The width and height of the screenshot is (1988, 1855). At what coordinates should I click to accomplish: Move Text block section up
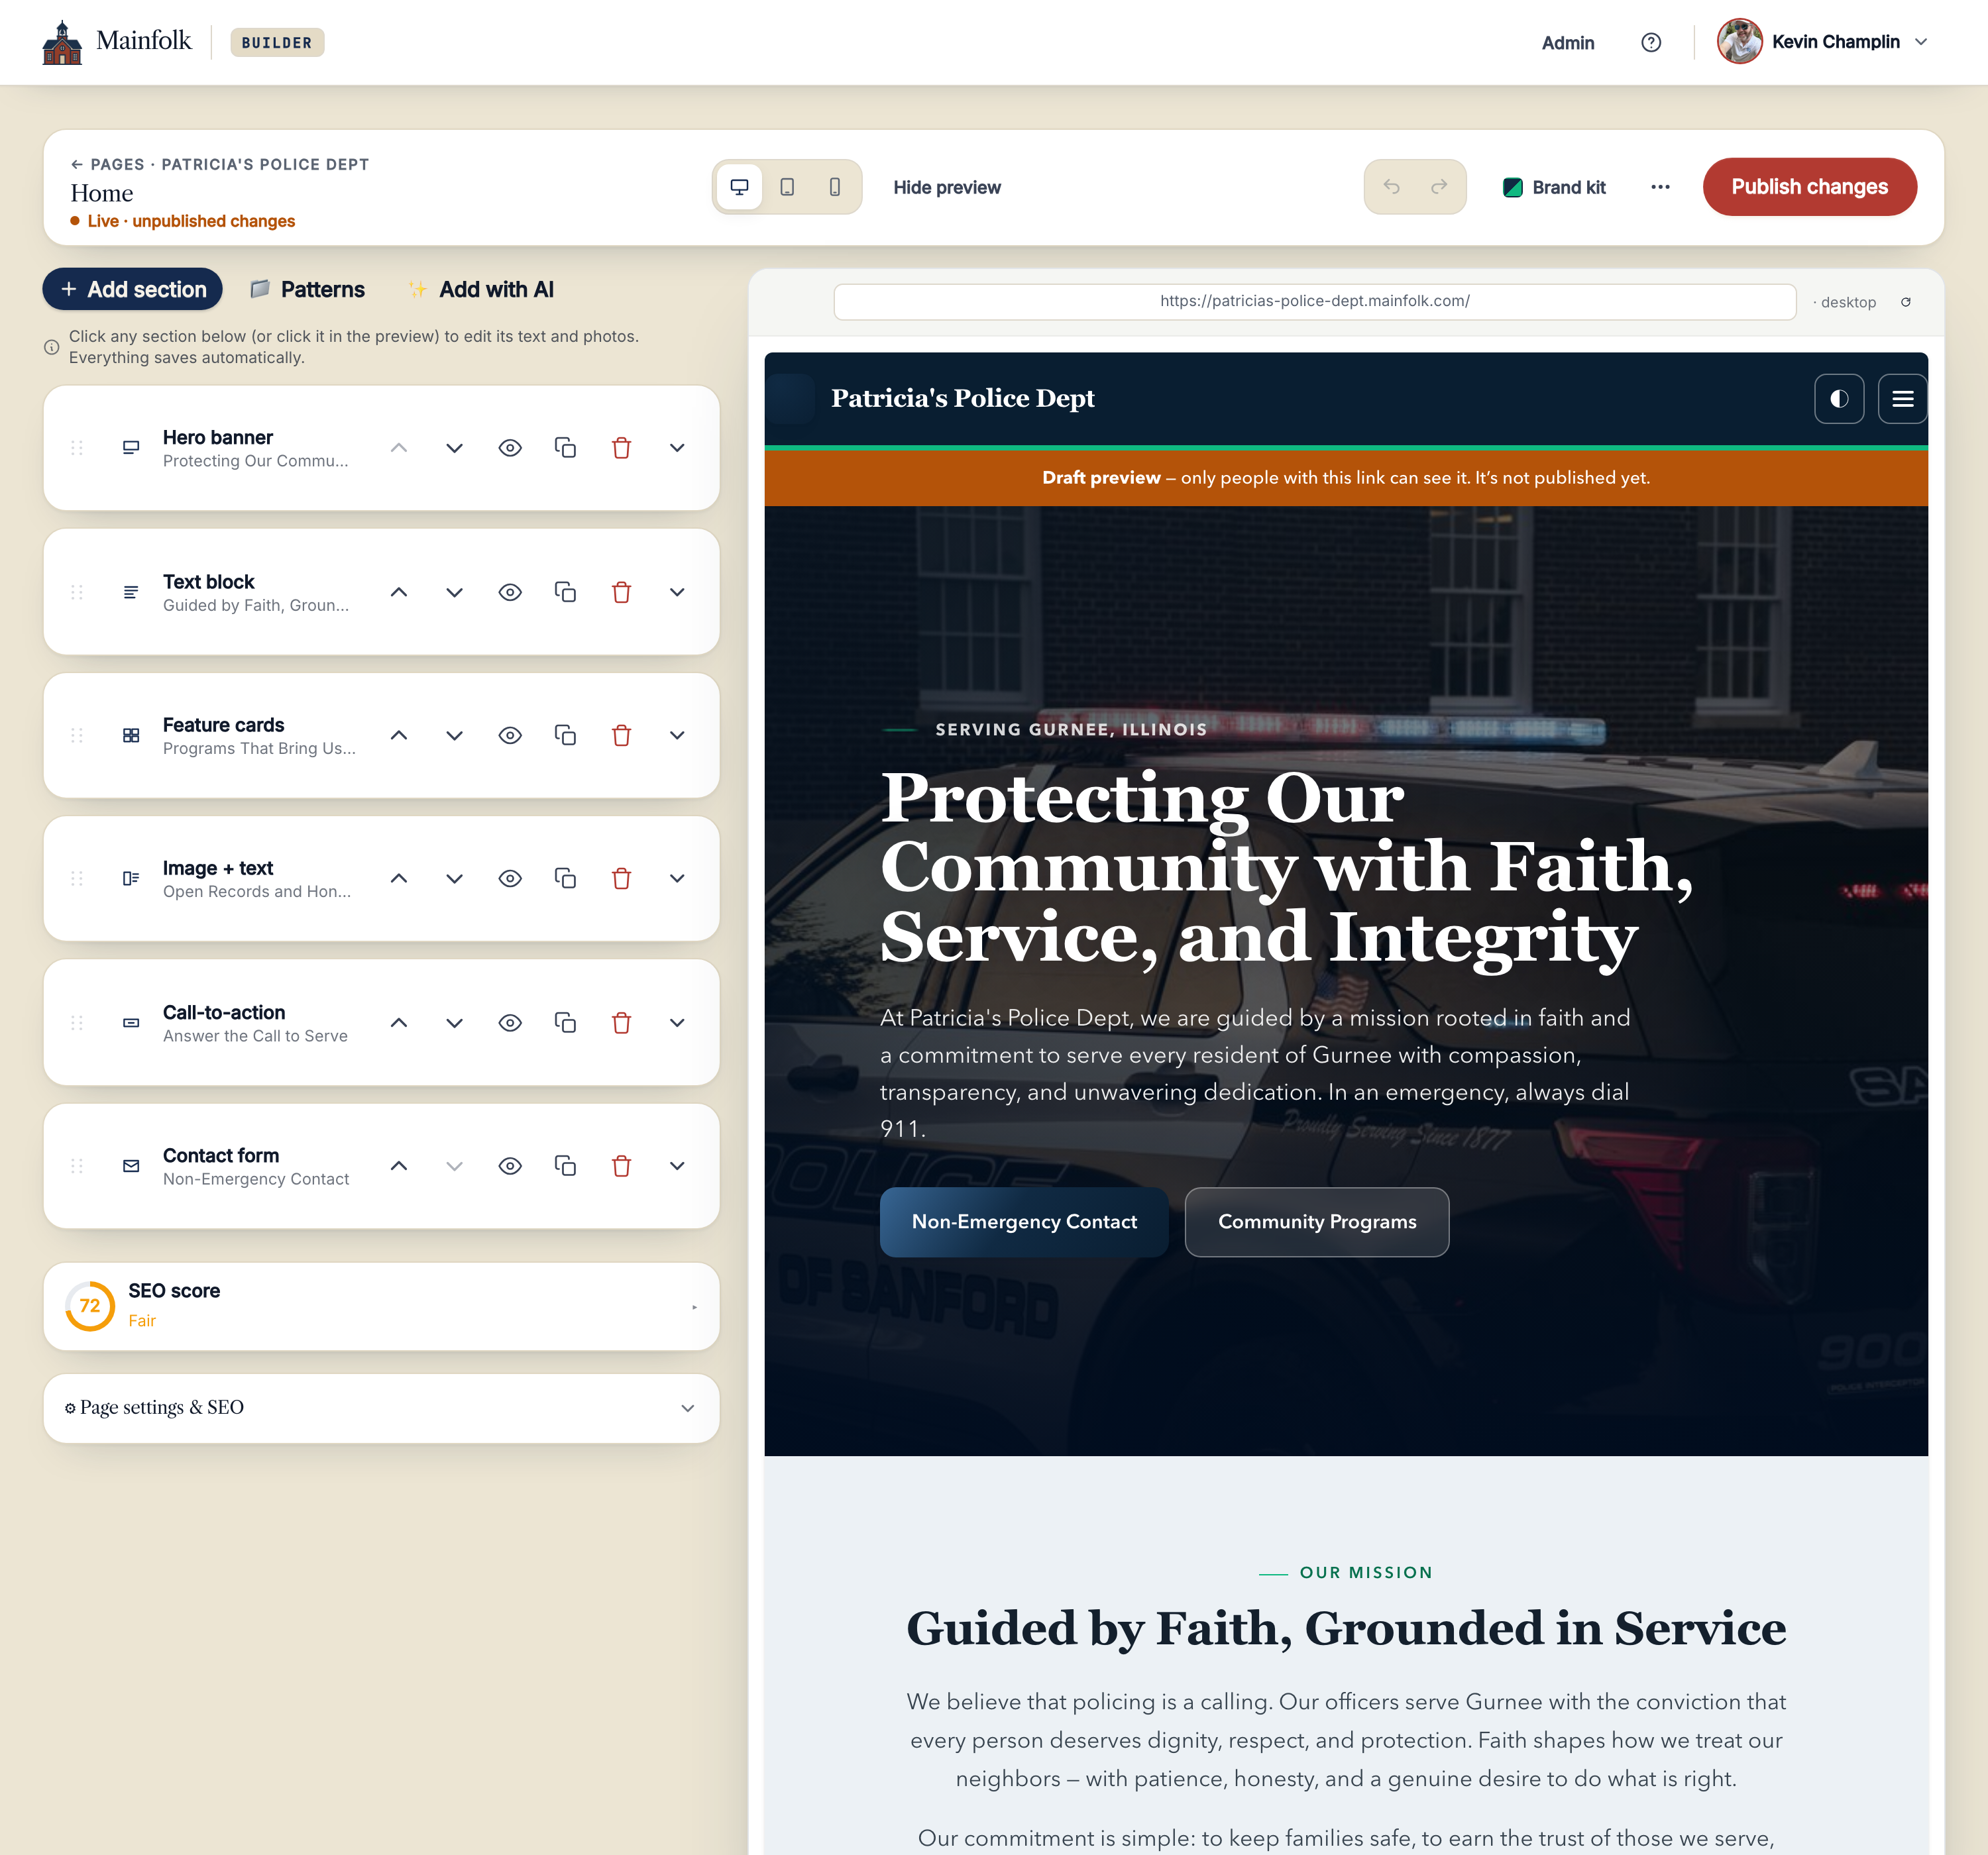pos(398,592)
